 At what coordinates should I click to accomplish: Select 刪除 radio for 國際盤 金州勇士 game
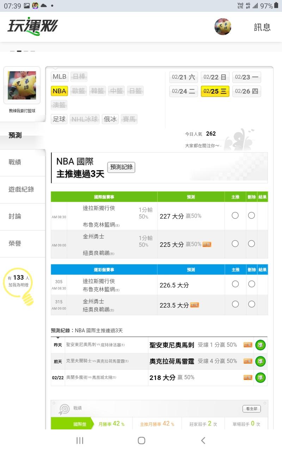[251, 244]
